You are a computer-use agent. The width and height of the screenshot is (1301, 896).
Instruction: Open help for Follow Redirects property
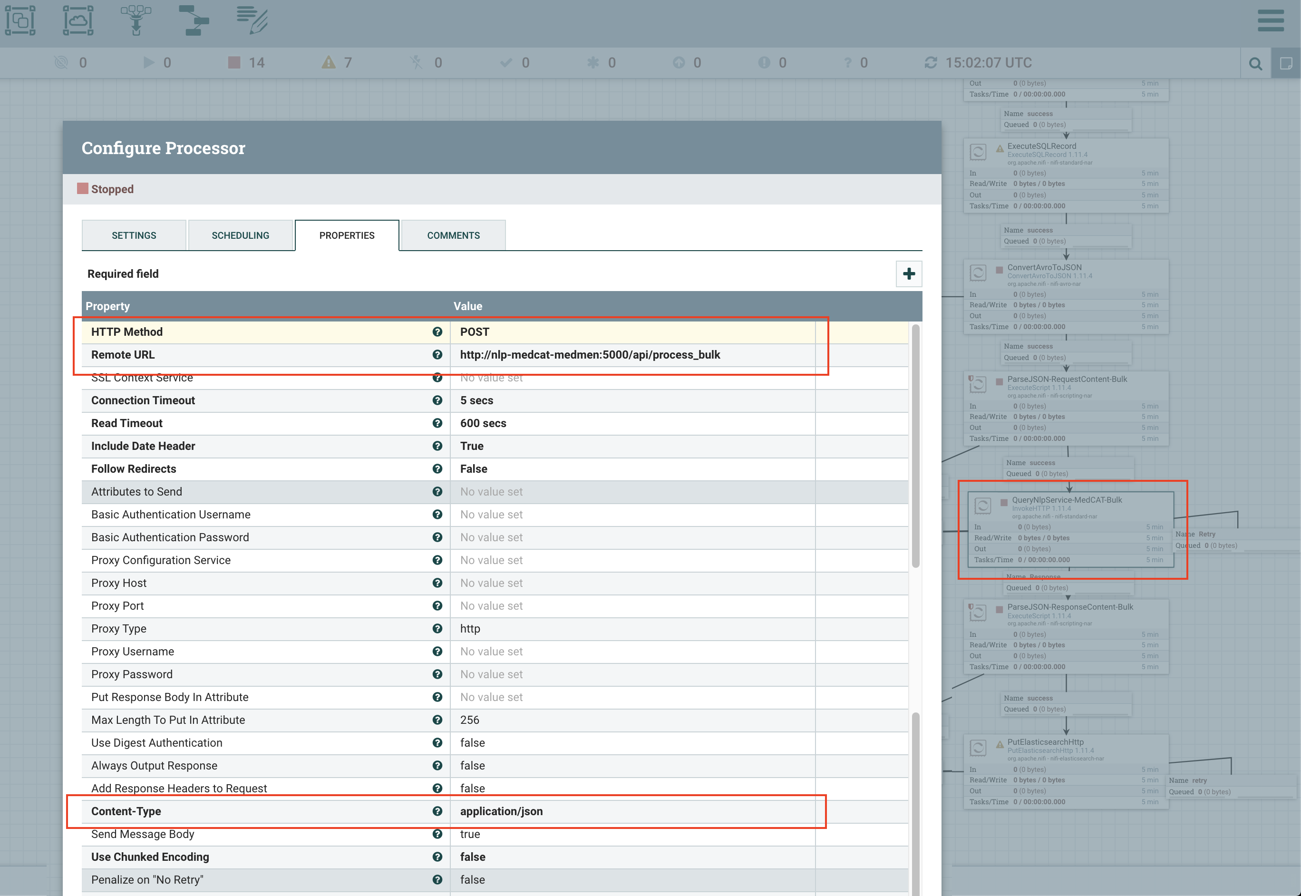tap(437, 469)
